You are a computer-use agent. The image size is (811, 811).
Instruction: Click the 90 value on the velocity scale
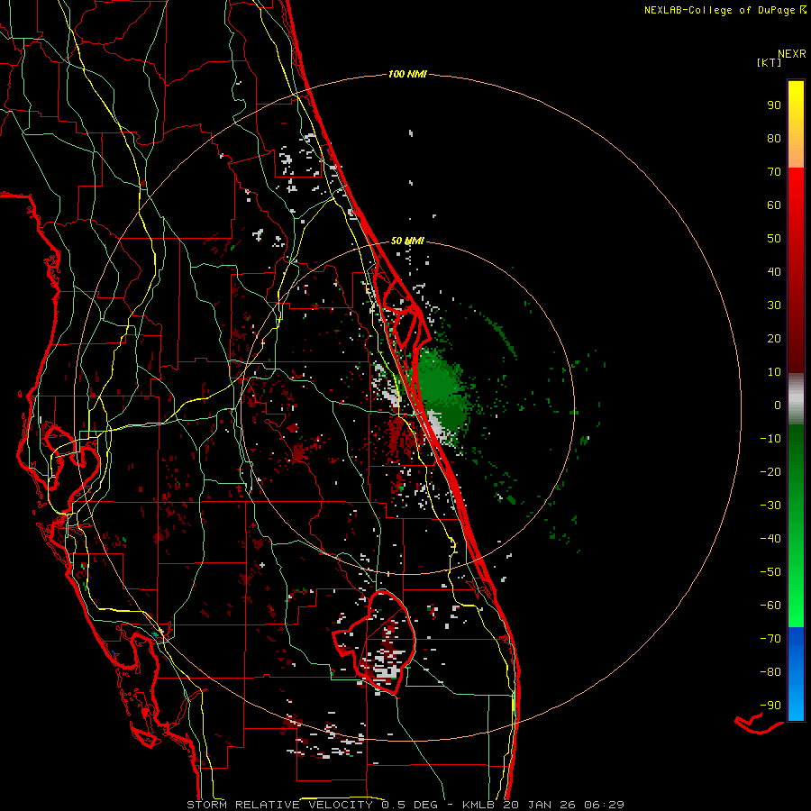[x=774, y=105]
